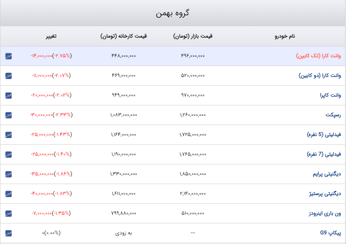Open chart icon for وانت کارا (دو کابین)
The width and height of the screenshot is (349, 244).
click(x=8, y=76)
